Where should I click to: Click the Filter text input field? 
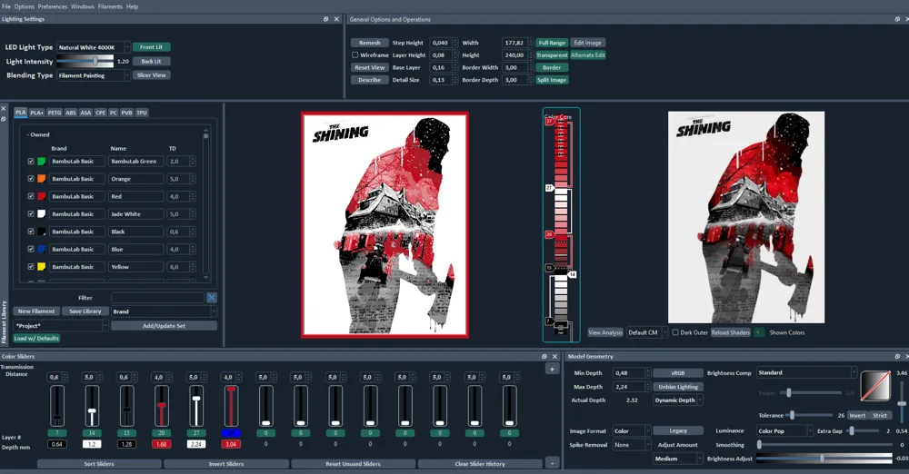click(157, 297)
